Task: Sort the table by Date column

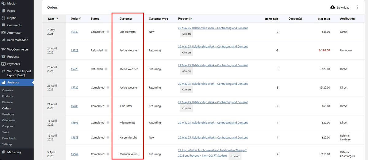Action: point(53,19)
